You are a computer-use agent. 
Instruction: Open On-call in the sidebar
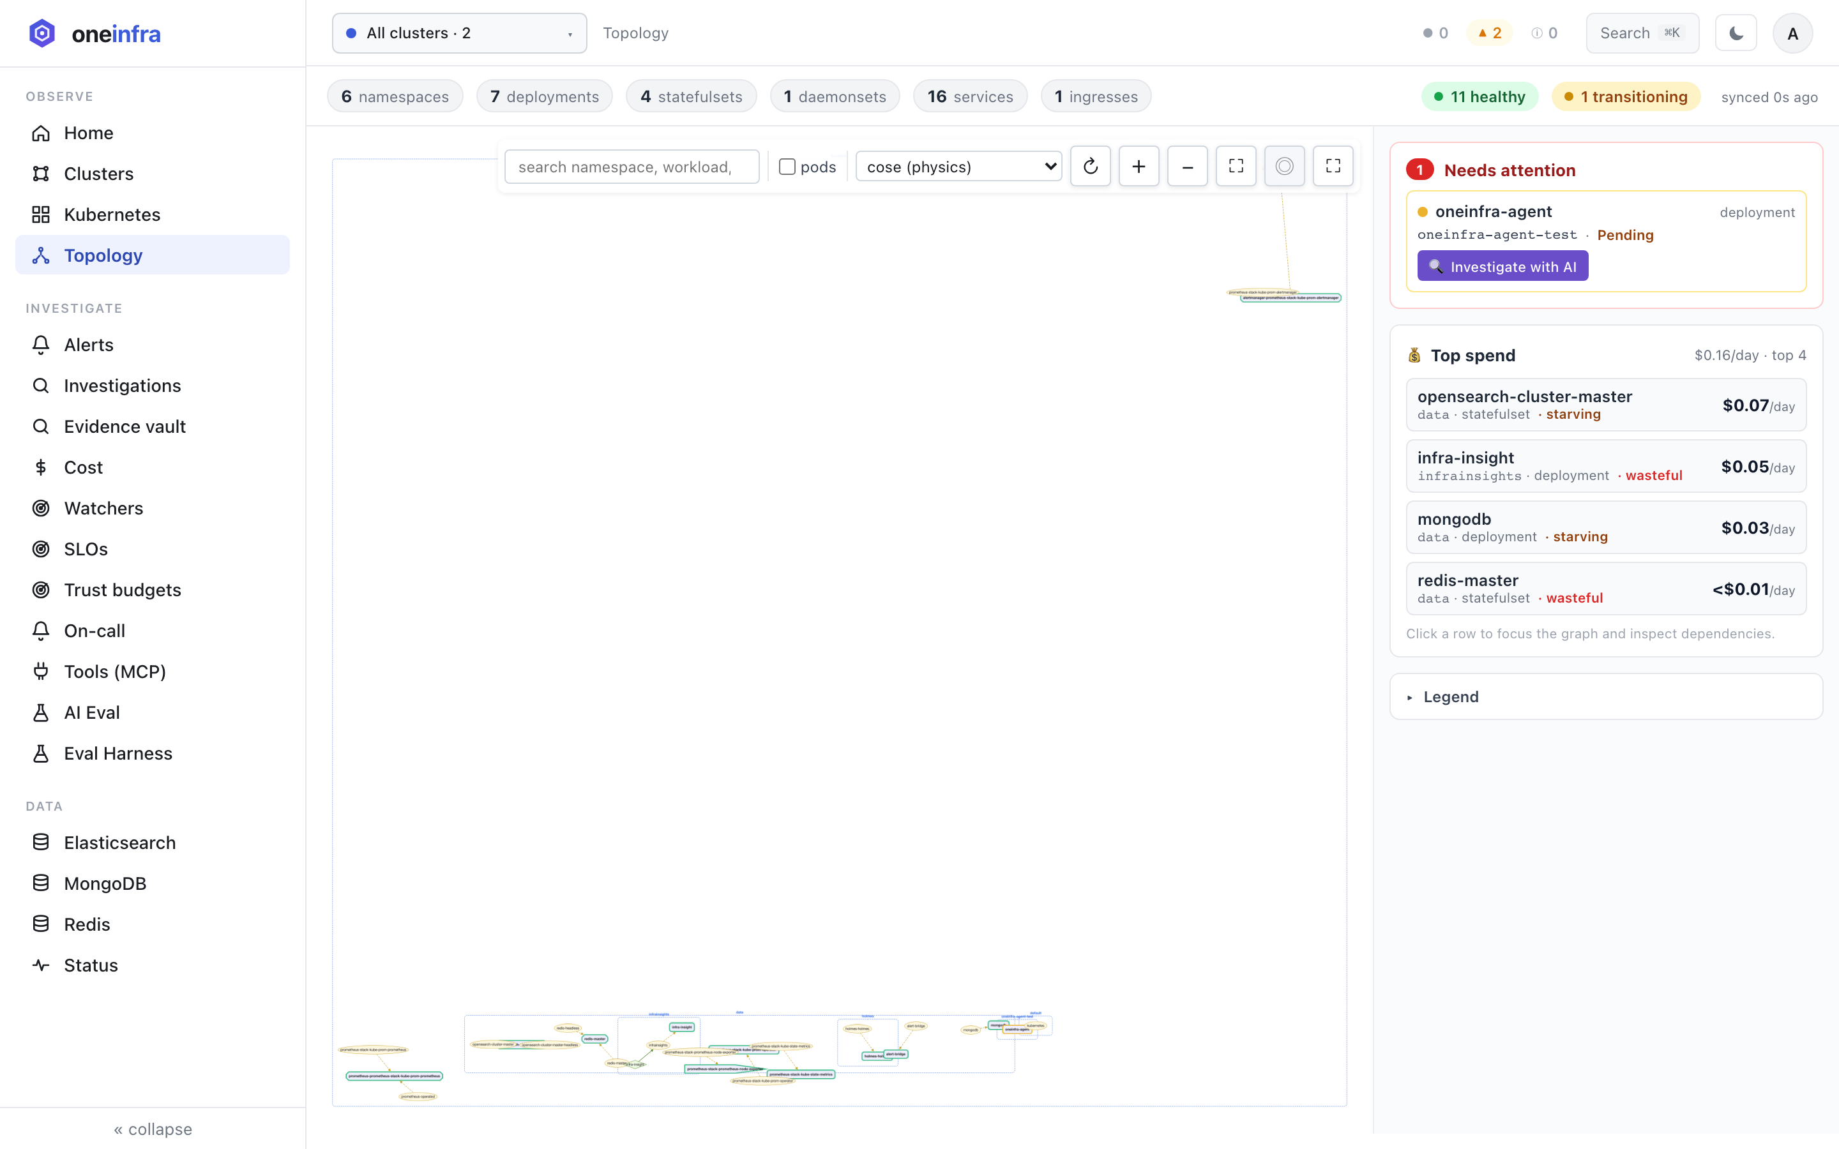(152, 631)
